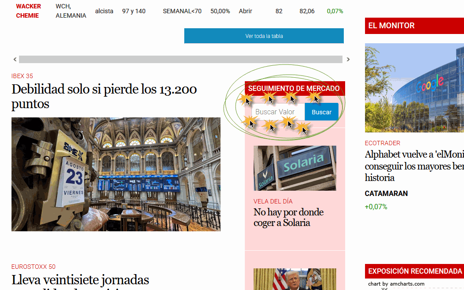Screen dimensions: 464x290
Task: Open the 'Ver toda la tabla' button
Action: tap(264, 36)
